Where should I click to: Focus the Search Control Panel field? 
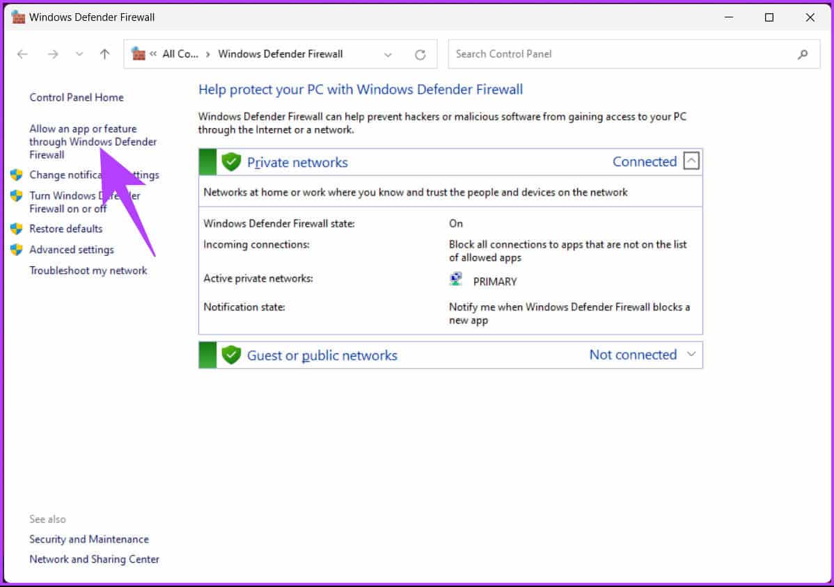pyautogui.click(x=634, y=54)
